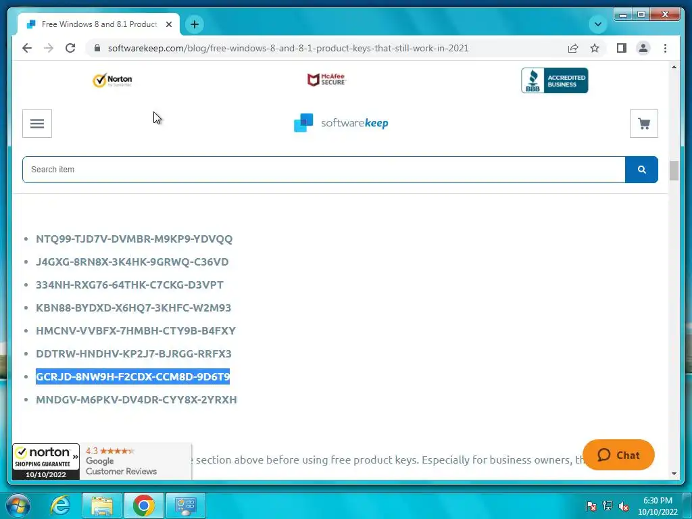Open the shopping cart
The width and height of the screenshot is (692, 519).
pyautogui.click(x=644, y=124)
